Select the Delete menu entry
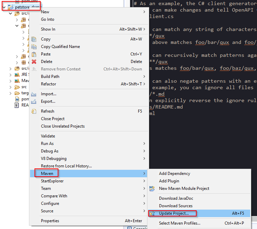 click(89, 62)
